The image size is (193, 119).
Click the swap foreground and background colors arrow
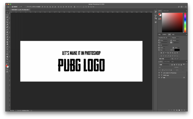(x=8, y=64)
